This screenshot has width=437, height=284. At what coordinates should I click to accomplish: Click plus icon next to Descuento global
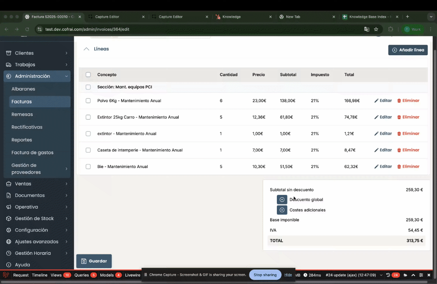click(x=282, y=200)
